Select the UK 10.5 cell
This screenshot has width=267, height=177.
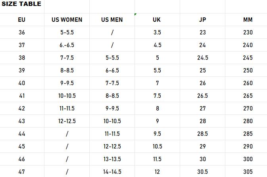coord(157,147)
